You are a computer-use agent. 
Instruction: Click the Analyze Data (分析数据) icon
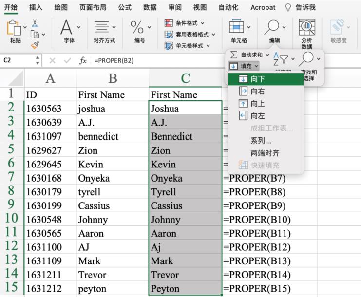pyautogui.click(x=306, y=27)
